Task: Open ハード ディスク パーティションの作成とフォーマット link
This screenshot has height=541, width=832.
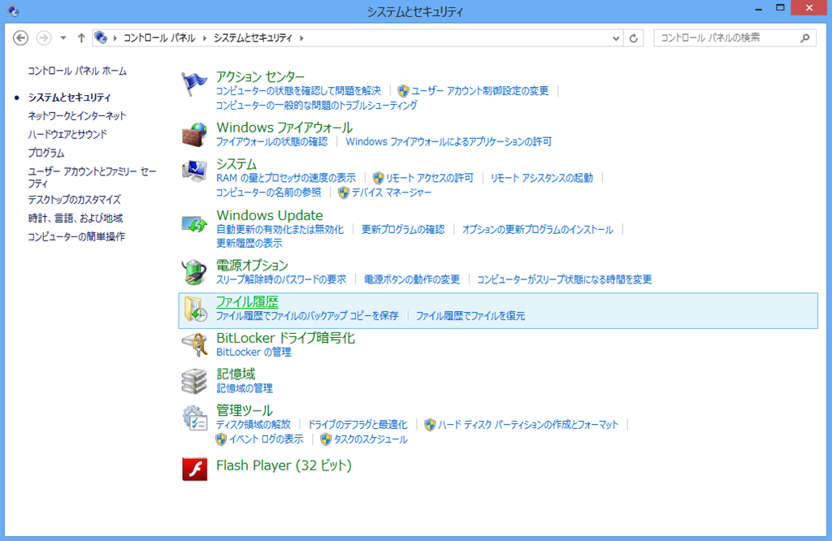Action: (x=528, y=425)
